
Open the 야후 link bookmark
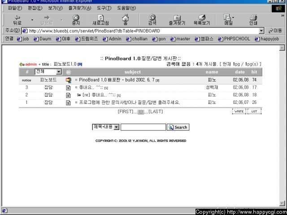pos(63,39)
